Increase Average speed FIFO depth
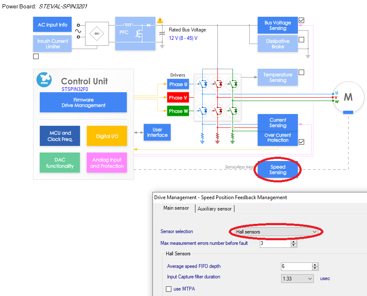367x296 pixels. [315, 265]
